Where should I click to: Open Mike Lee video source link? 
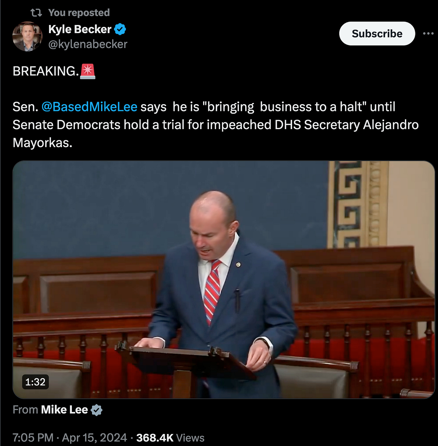click(x=64, y=410)
